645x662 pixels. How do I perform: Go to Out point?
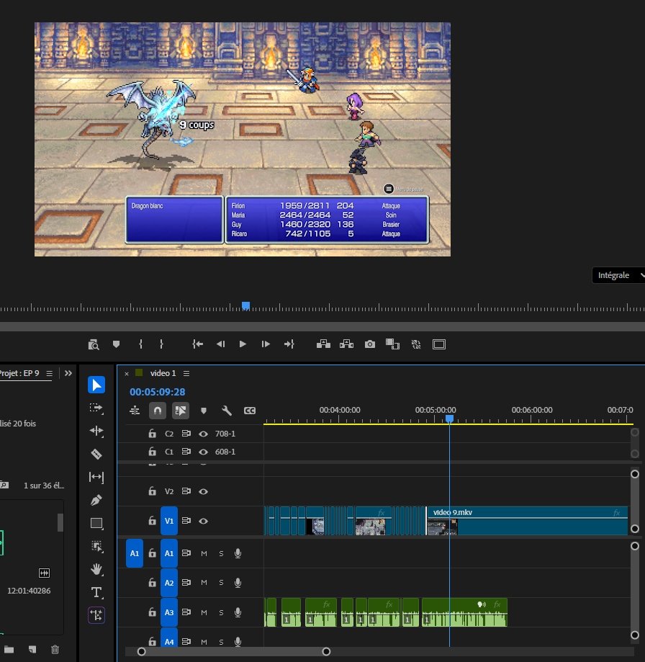pyautogui.click(x=289, y=344)
